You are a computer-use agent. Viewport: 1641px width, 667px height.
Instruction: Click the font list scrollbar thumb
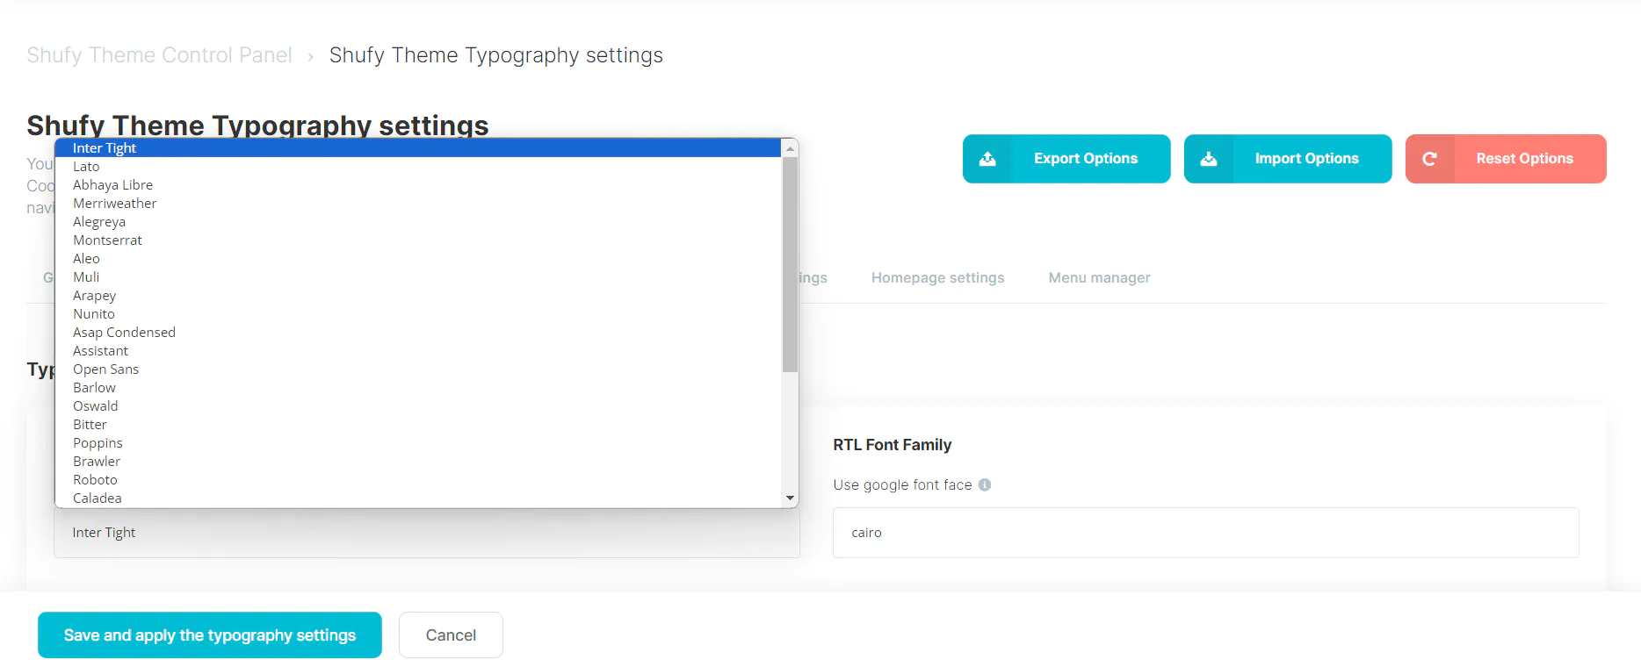[x=790, y=263]
